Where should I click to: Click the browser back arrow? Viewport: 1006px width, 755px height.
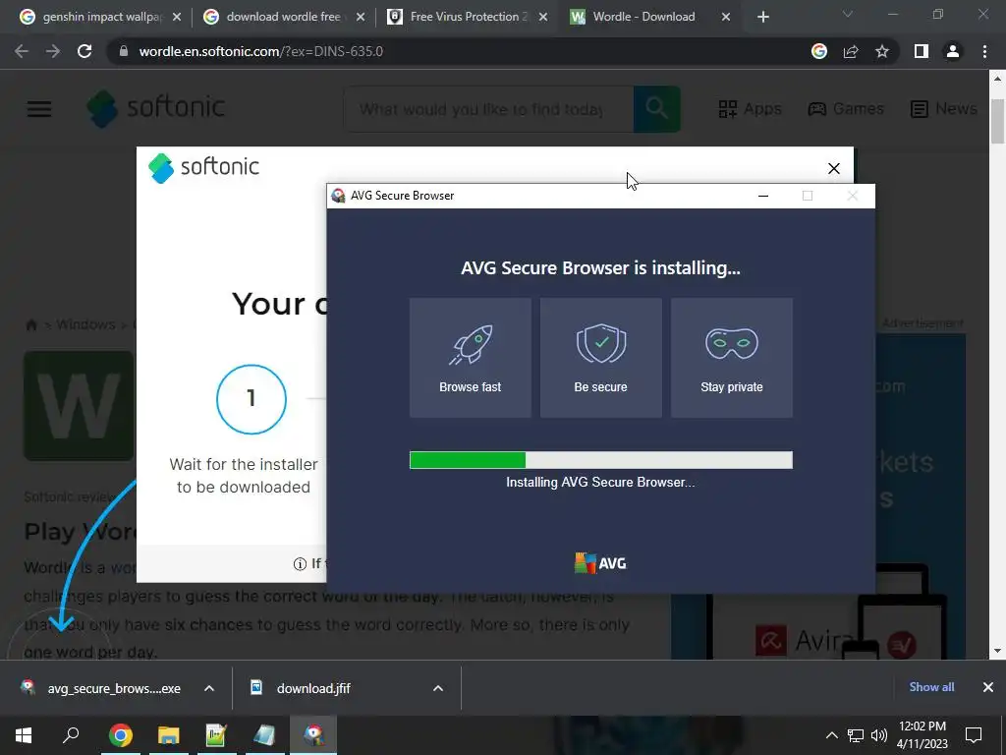[22, 51]
